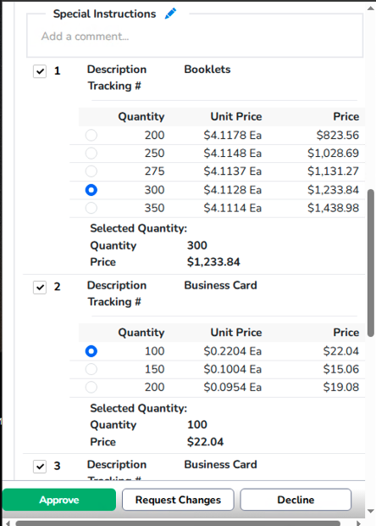Choose Business Card quantity 200 radio
Image resolution: width=376 pixels, height=526 pixels.
point(91,387)
